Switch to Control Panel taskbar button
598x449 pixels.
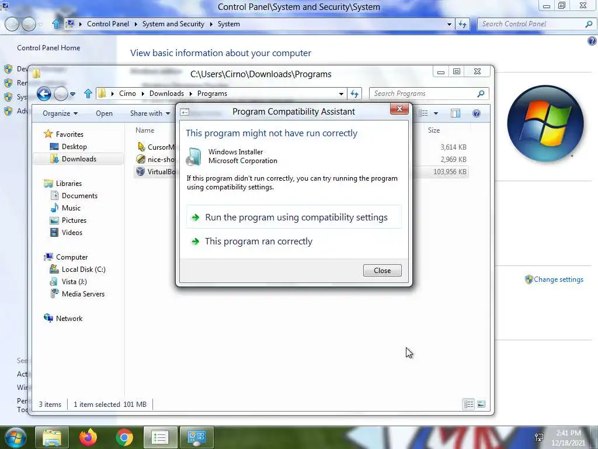(x=196, y=437)
